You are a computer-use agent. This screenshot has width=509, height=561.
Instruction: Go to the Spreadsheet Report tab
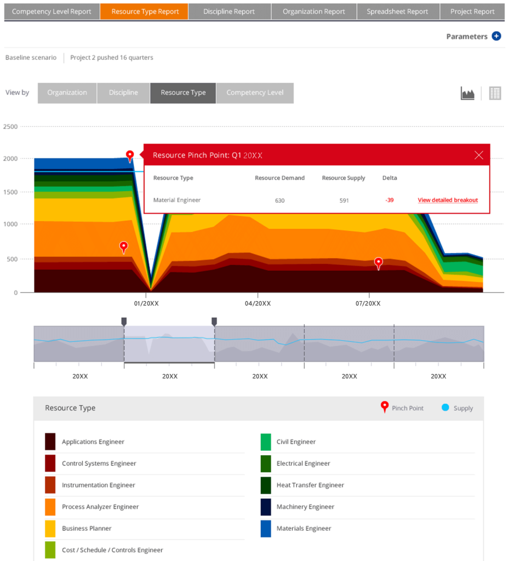click(x=398, y=12)
